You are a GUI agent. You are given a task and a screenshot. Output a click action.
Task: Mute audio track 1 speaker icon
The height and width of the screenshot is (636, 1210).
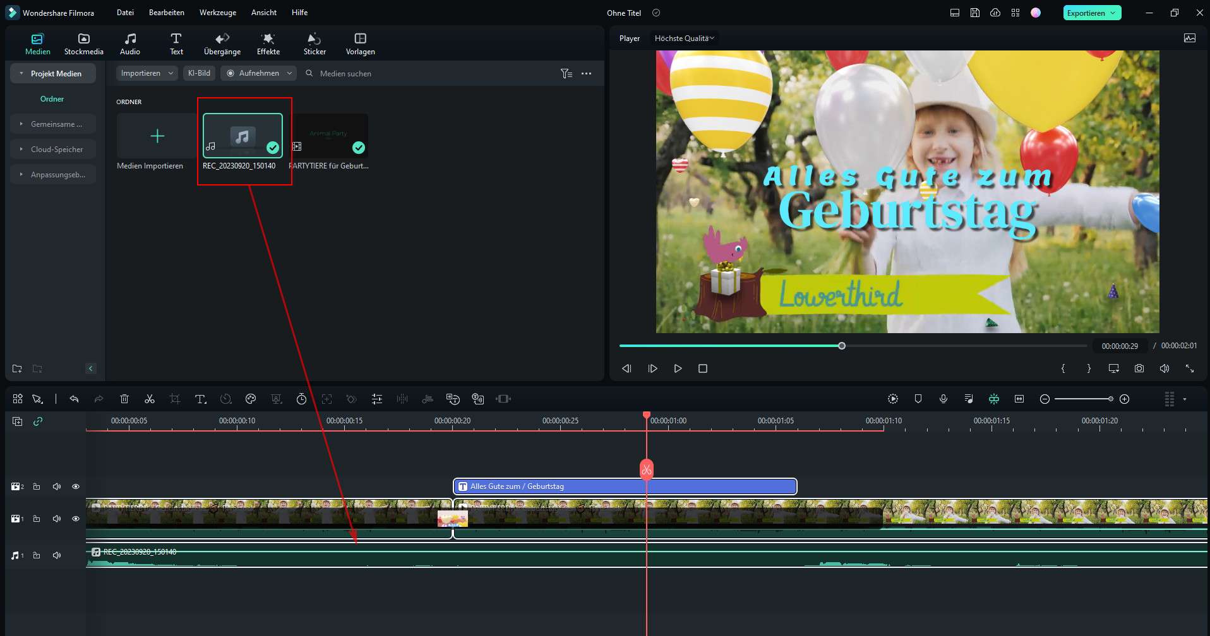point(57,555)
